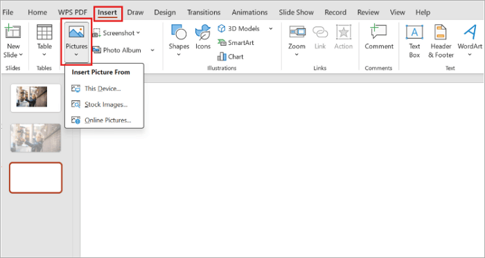
Task: Click the Action star icon
Action: point(344,32)
